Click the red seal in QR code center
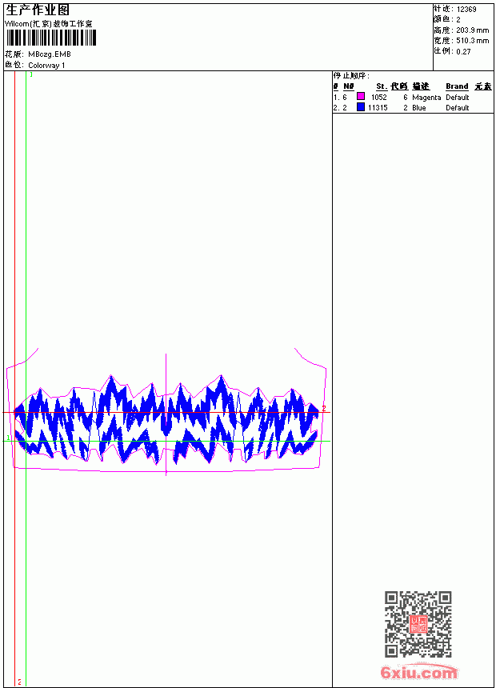Image resolution: width=496 pixels, height=688 pixels. point(418,624)
